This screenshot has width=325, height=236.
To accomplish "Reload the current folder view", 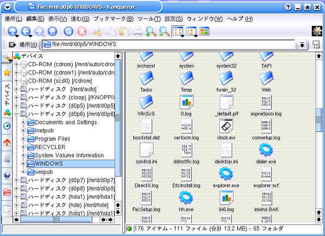I will click(68, 32).
